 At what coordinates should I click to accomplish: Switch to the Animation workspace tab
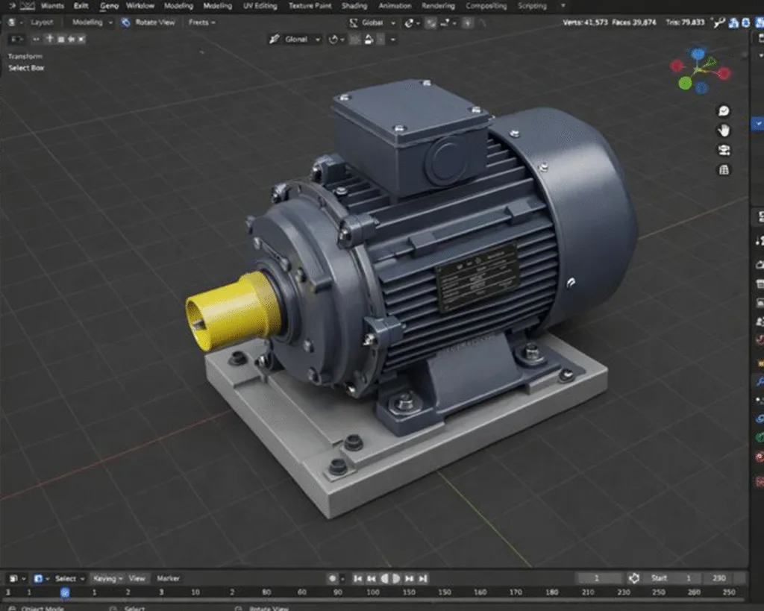click(395, 6)
